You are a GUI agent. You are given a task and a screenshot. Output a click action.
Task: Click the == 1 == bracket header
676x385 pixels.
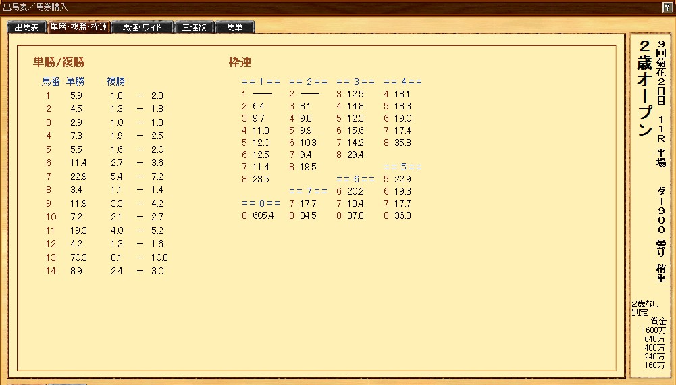tap(261, 82)
